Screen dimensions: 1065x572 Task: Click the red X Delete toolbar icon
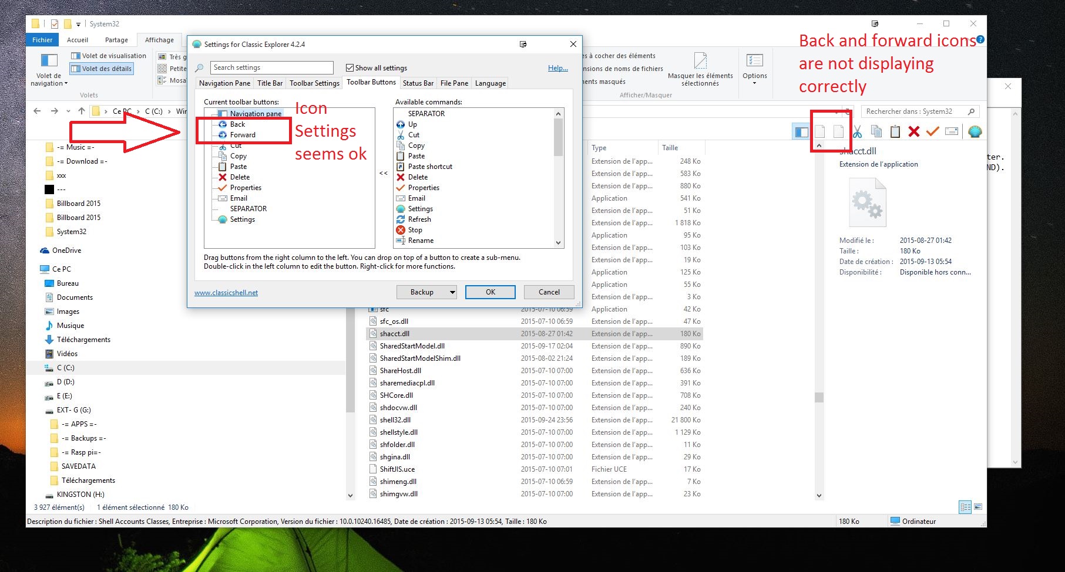(x=913, y=131)
